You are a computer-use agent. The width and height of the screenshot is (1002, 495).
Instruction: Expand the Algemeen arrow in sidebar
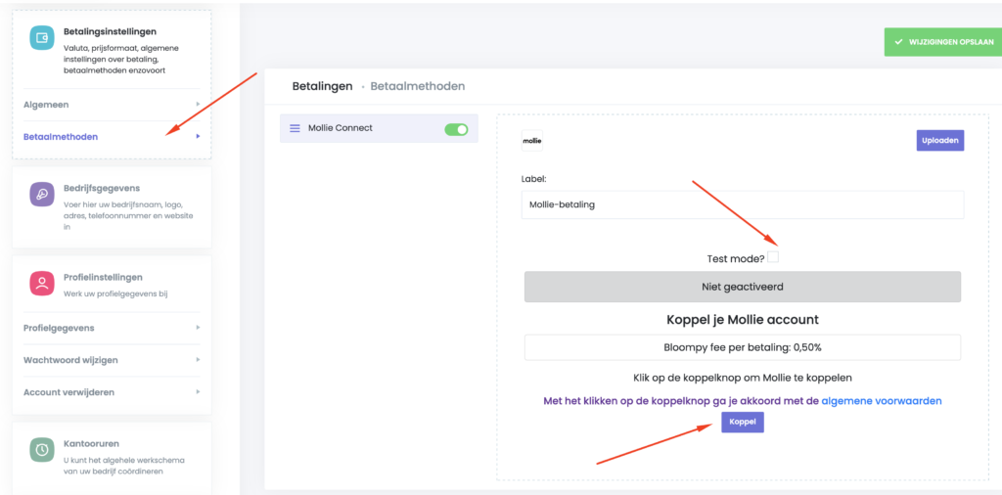pos(198,105)
